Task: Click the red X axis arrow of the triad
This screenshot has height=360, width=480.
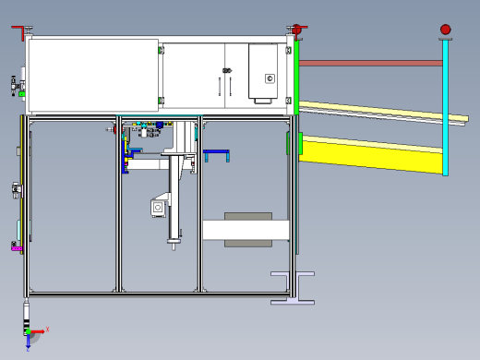Action: (x=38, y=331)
